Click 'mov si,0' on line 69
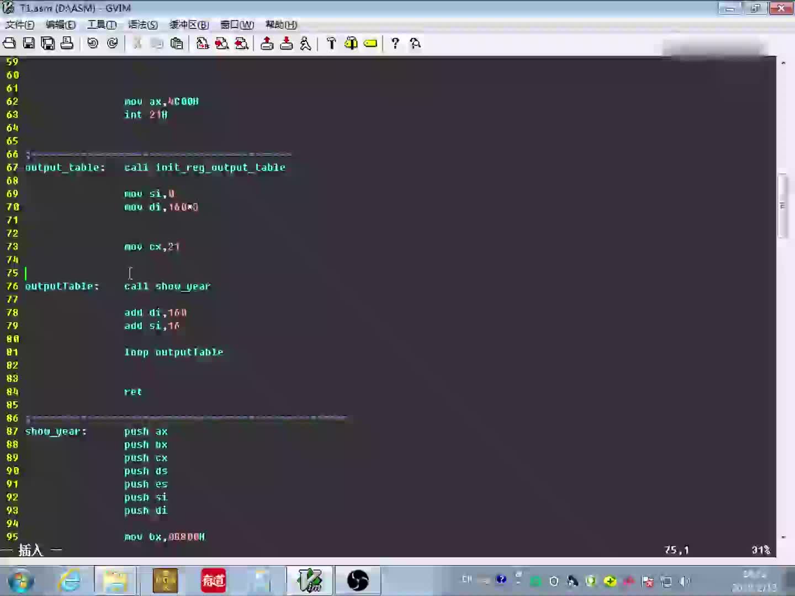Image resolution: width=795 pixels, height=596 pixels. point(149,194)
